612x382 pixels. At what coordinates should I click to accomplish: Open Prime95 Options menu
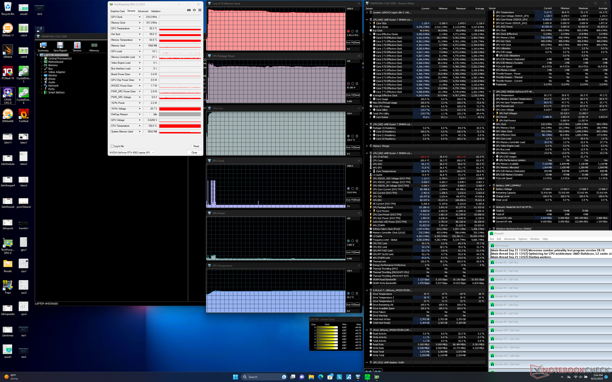click(x=523, y=239)
